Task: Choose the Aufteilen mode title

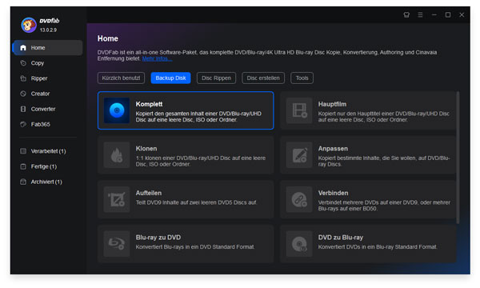Action: pos(149,193)
